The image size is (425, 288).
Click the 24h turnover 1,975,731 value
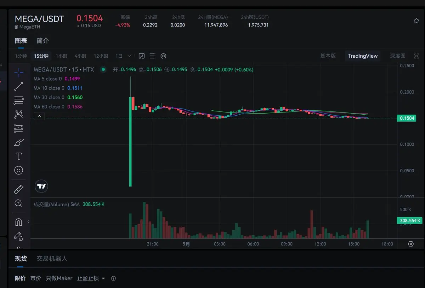pyautogui.click(x=258, y=25)
